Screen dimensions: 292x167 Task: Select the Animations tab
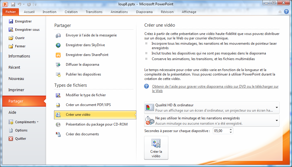(x=119, y=12)
